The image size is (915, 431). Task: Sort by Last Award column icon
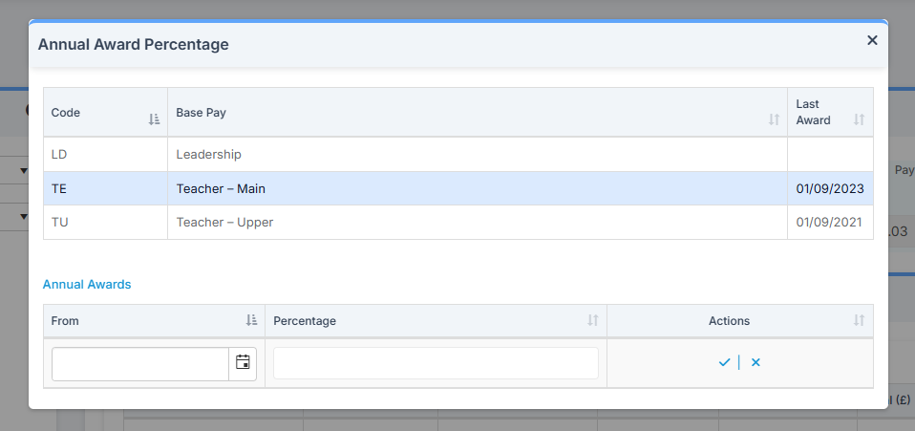[859, 119]
